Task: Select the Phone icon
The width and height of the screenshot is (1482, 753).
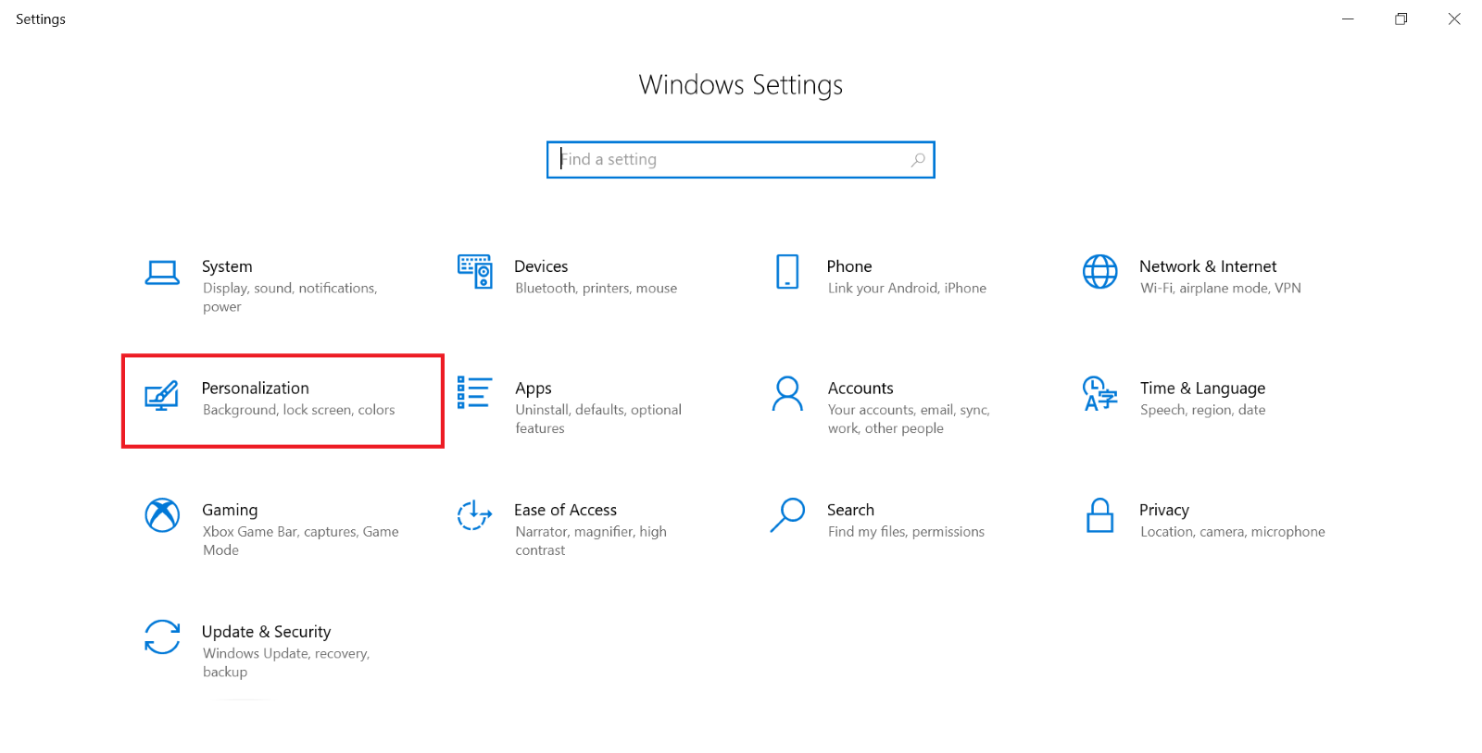Action: point(787,272)
